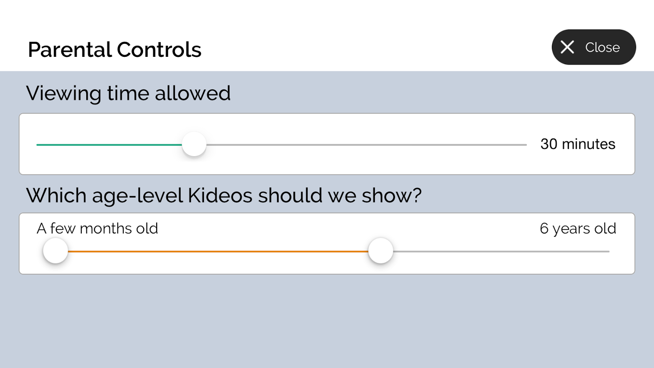Click the Kideos word in the age question
654x368 pixels.
point(220,195)
